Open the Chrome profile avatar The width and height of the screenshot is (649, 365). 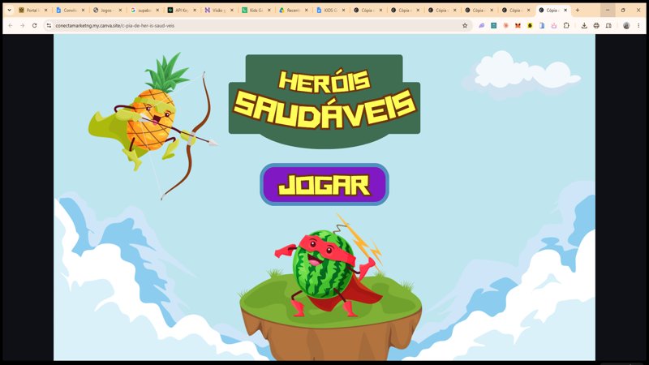(x=626, y=26)
